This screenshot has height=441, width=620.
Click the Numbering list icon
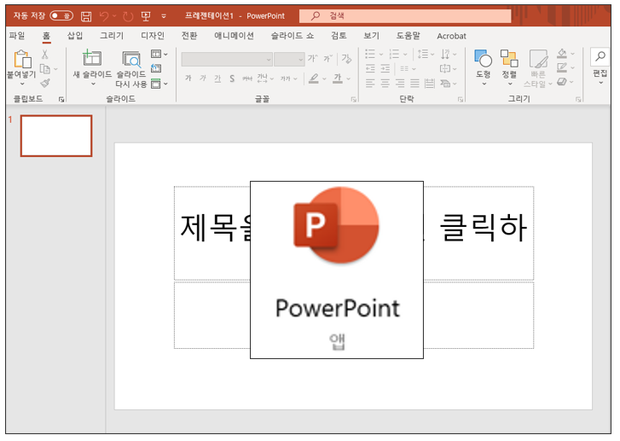point(394,54)
